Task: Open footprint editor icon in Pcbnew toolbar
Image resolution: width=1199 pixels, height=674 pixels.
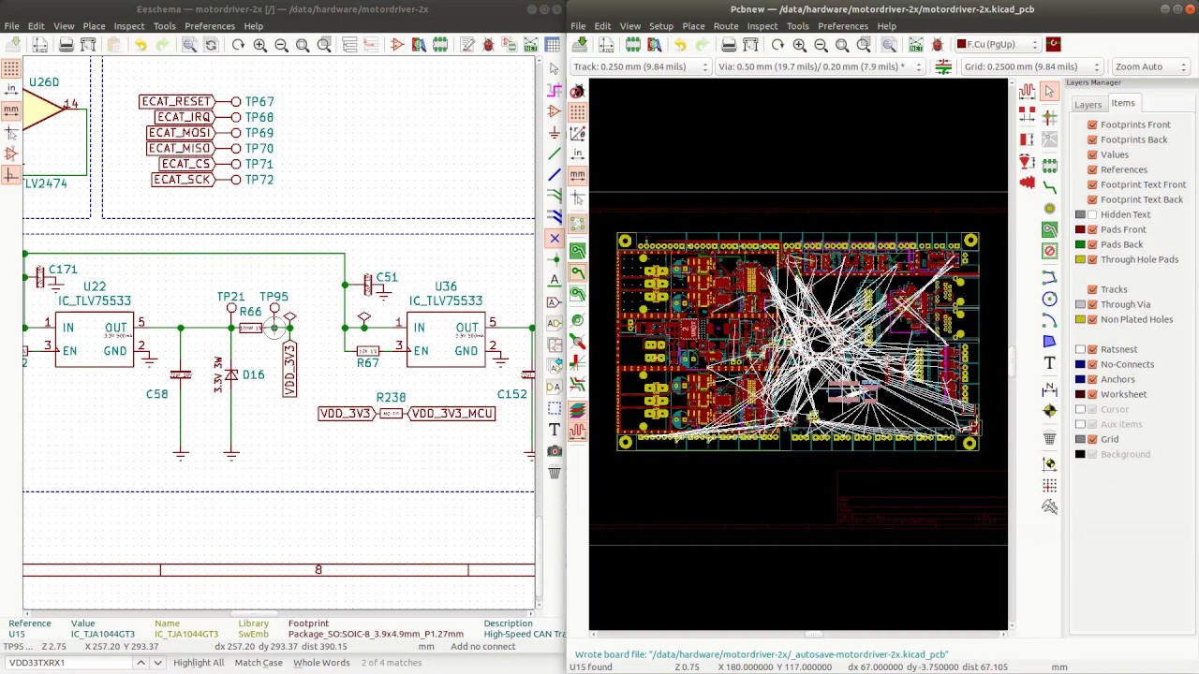Action: point(633,45)
